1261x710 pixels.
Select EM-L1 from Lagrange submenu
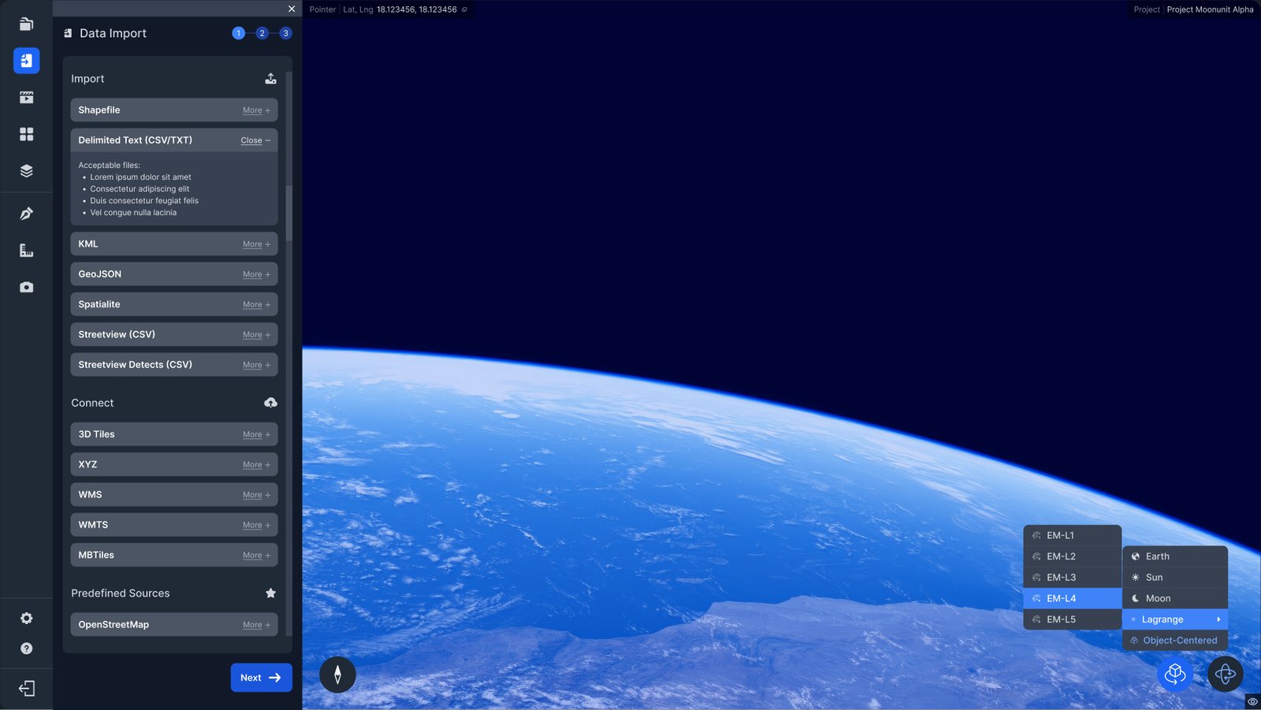(1073, 535)
